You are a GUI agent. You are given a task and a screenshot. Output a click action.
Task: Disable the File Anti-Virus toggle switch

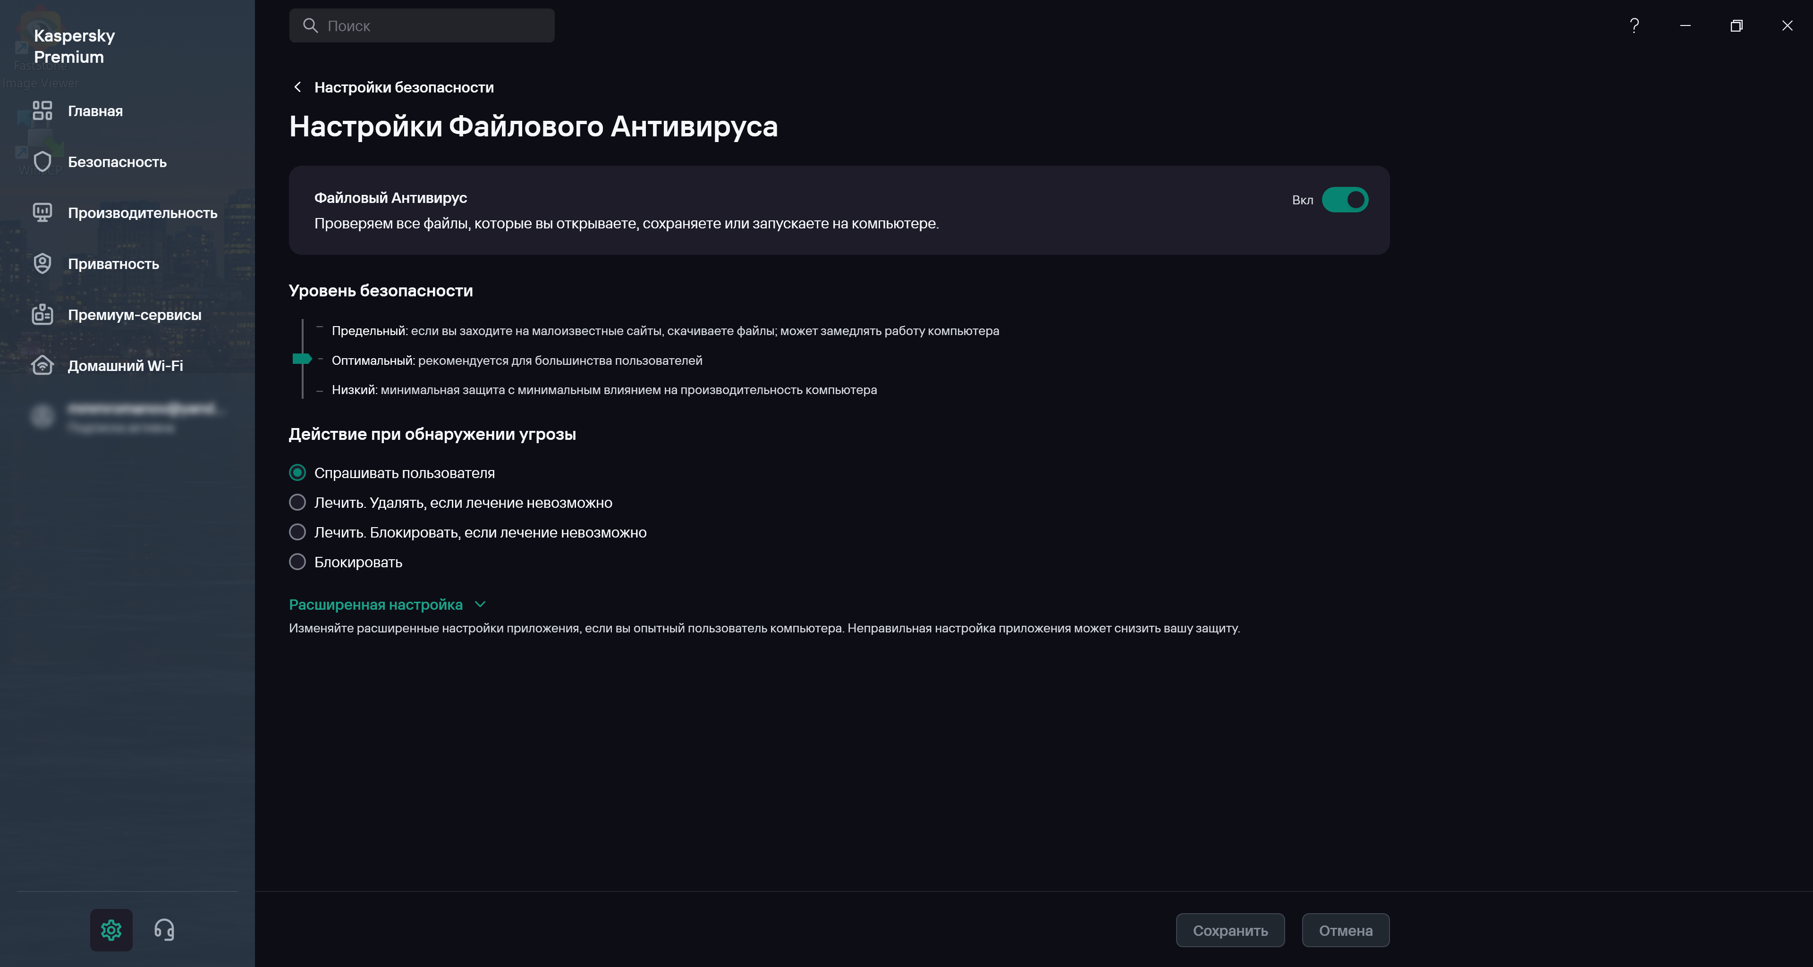[1344, 201]
